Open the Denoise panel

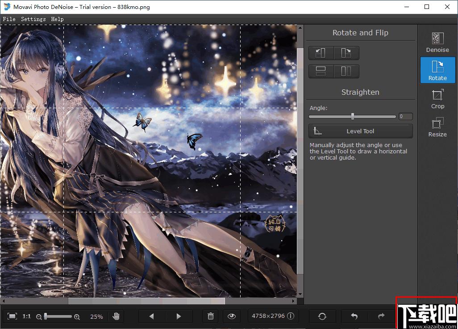click(437, 42)
